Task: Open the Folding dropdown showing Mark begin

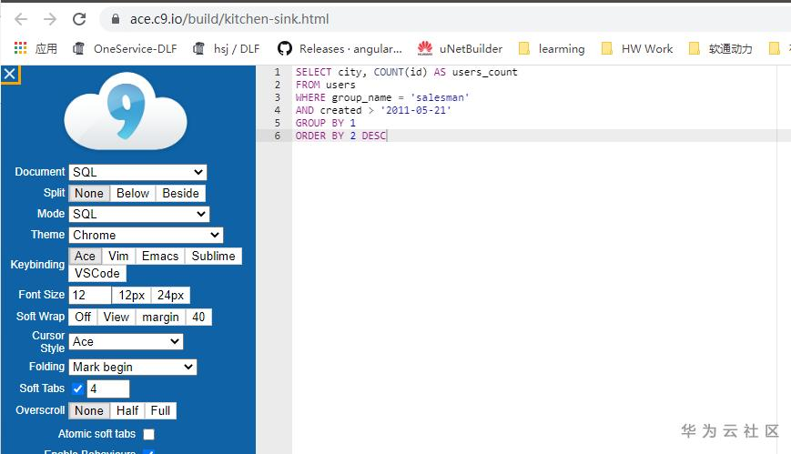Action: pyautogui.click(x=133, y=367)
